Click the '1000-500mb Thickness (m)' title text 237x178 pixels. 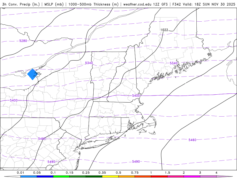(93, 4)
